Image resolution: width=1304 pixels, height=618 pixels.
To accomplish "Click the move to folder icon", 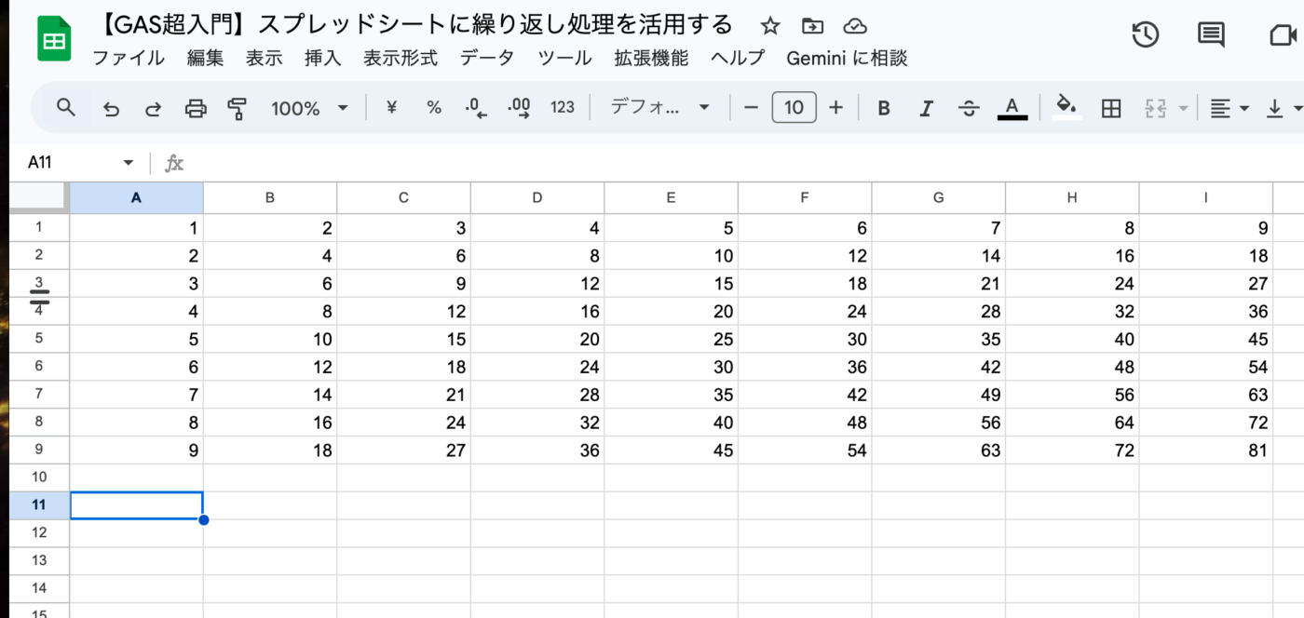I will [x=812, y=26].
